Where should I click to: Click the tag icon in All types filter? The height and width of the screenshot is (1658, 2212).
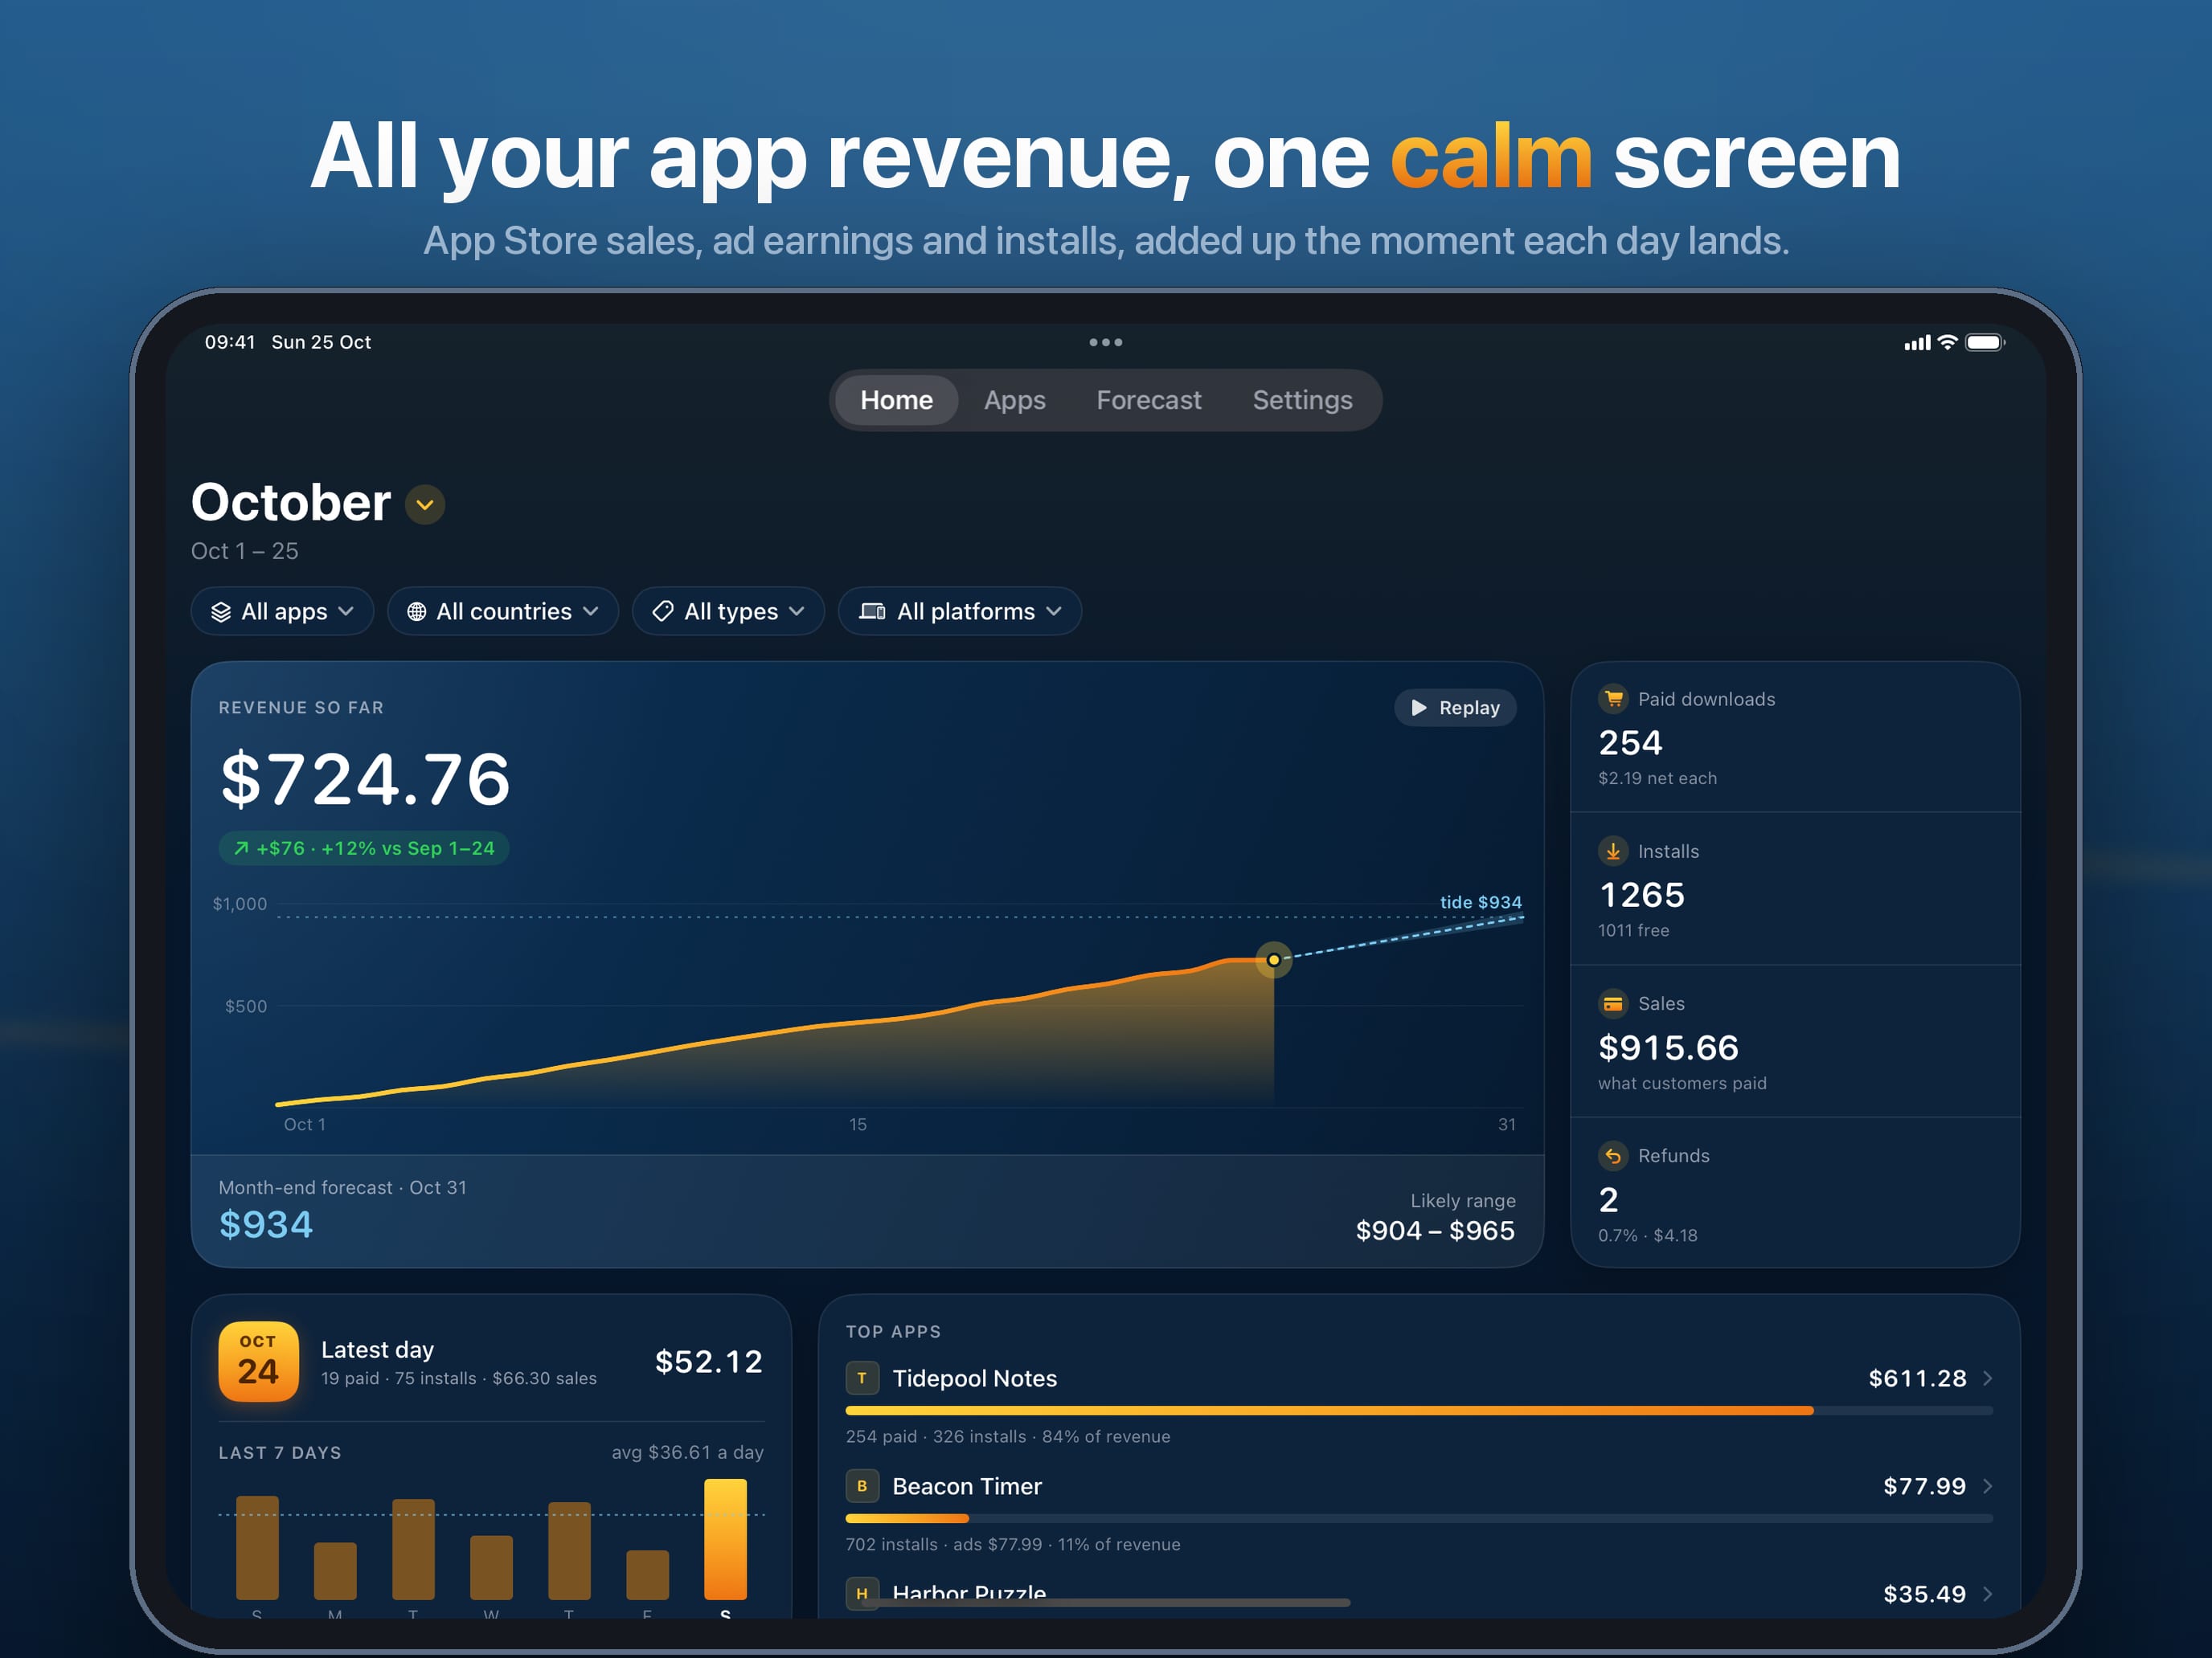pos(663,611)
